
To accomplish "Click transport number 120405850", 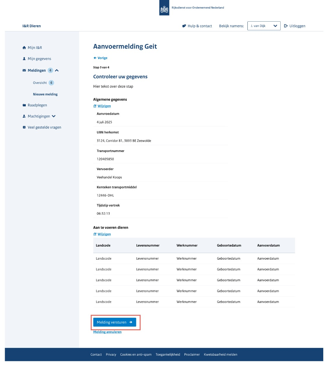I will [105, 159].
